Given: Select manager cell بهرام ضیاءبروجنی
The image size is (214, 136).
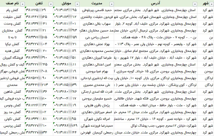Looking at the screenshot, I should (x=97, y=72).
